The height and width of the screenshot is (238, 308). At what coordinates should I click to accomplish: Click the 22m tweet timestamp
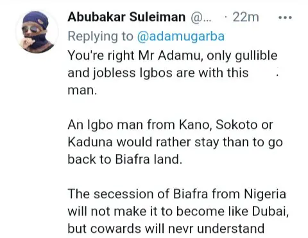click(246, 17)
